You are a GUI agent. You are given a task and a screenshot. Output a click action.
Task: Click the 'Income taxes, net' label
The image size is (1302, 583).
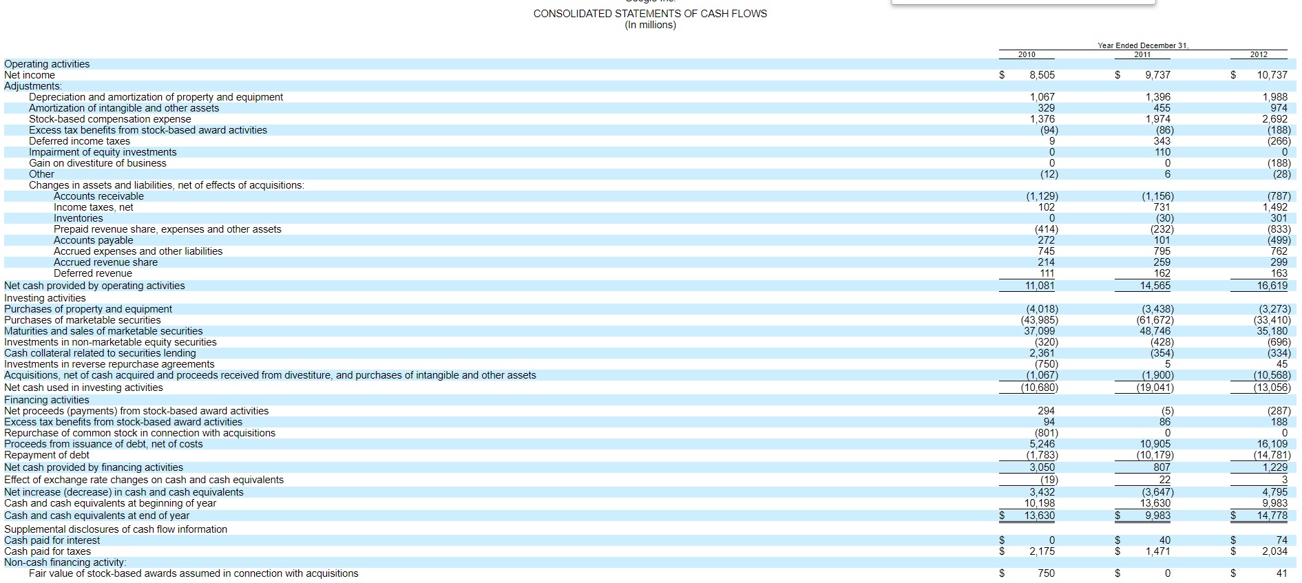tap(94, 207)
